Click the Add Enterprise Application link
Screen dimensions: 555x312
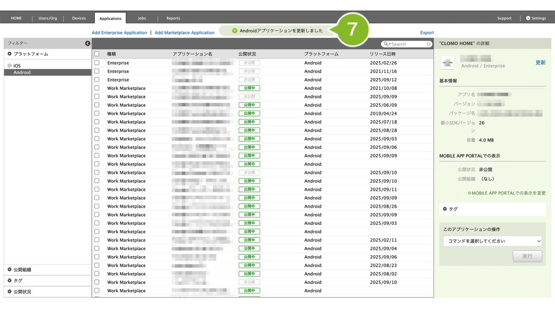pyautogui.click(x=119, y=32)
